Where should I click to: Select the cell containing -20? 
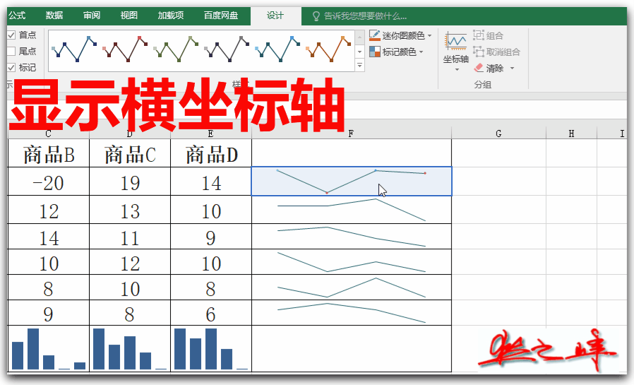(x=49, y=182)
